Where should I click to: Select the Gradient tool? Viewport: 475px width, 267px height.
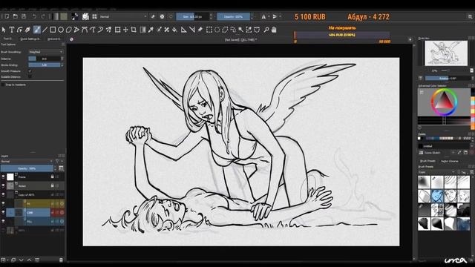point(142,30)
